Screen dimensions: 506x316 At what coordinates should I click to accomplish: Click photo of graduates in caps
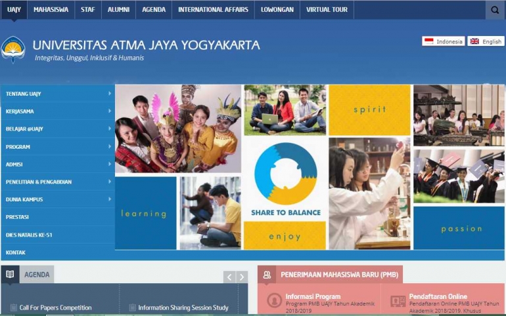click(459, 176)
